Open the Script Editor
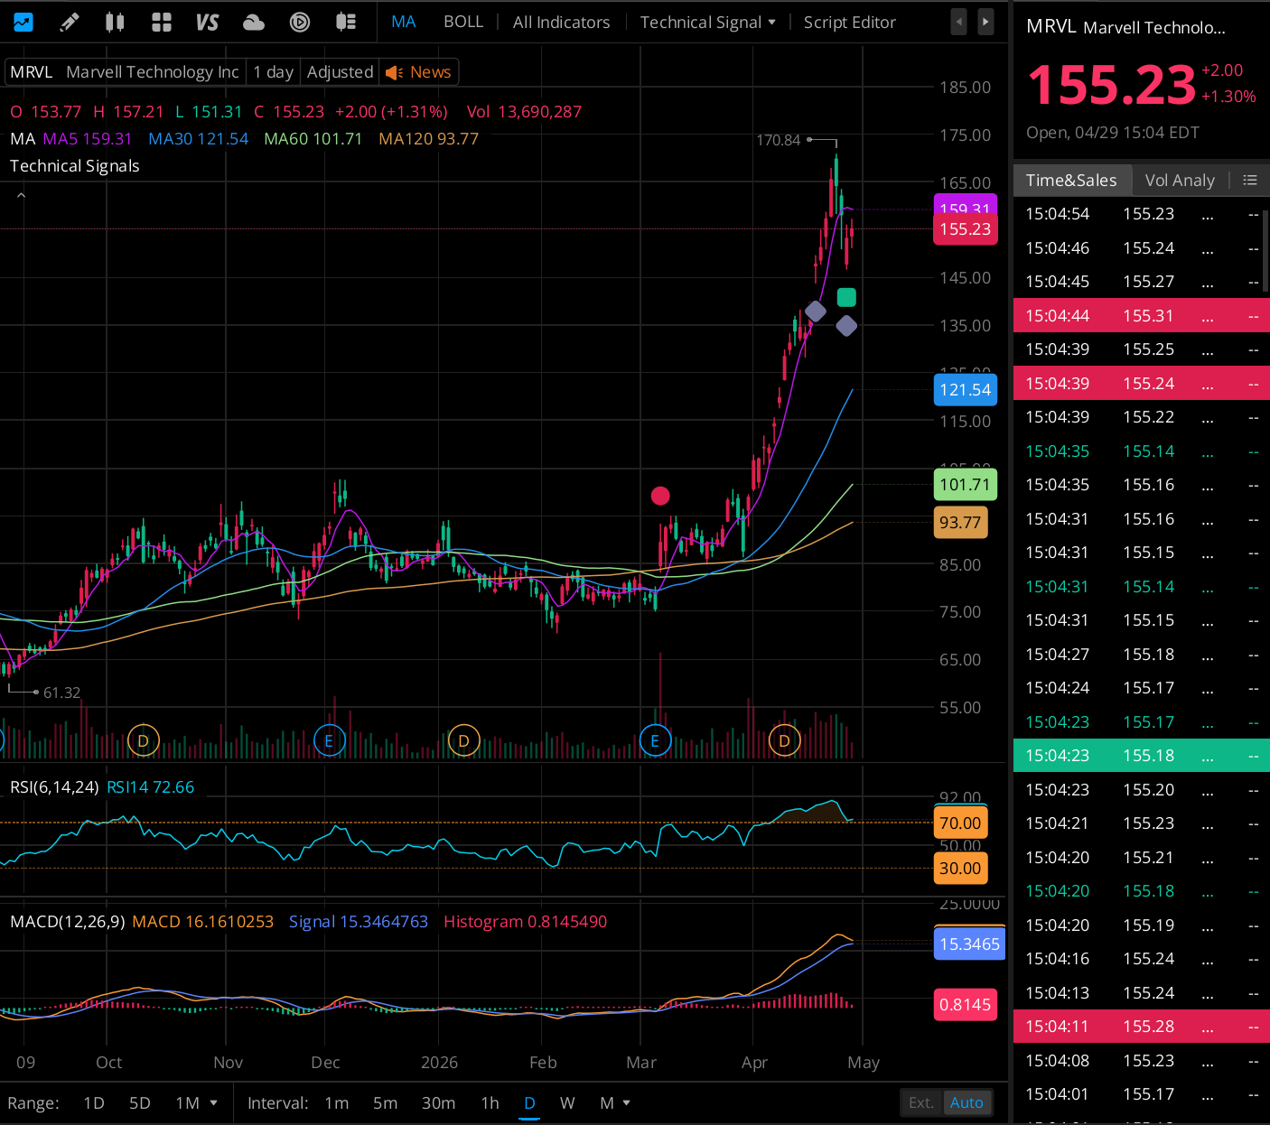 [x=850, y=22]
